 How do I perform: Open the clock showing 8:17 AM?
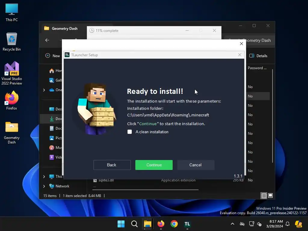pyautogui.click(x=275, y=224)
